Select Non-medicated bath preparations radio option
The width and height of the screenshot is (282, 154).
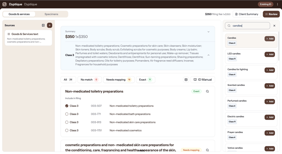[x=67, y=114]
